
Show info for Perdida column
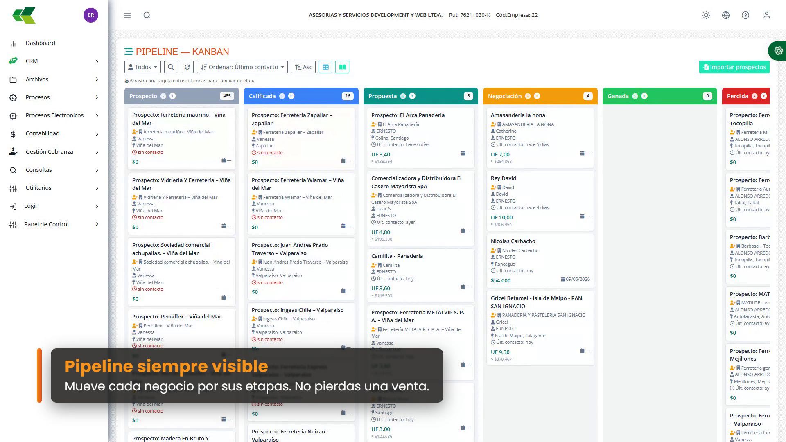[754, 96]
